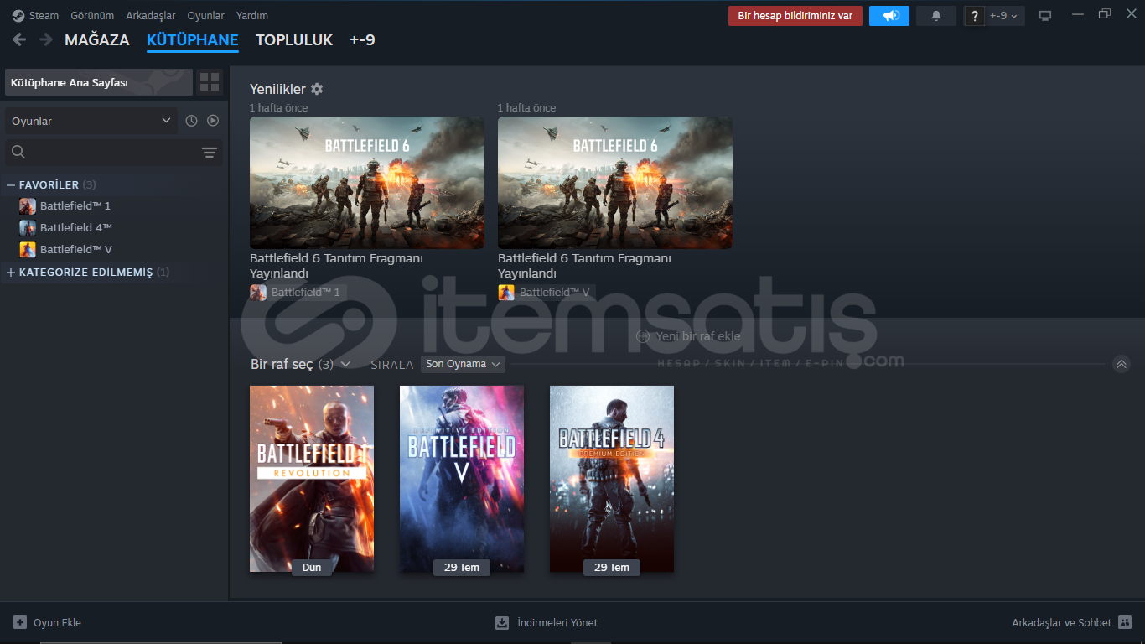Click Oyun Ekle label

pyautogui.click(x=57, y=622)
